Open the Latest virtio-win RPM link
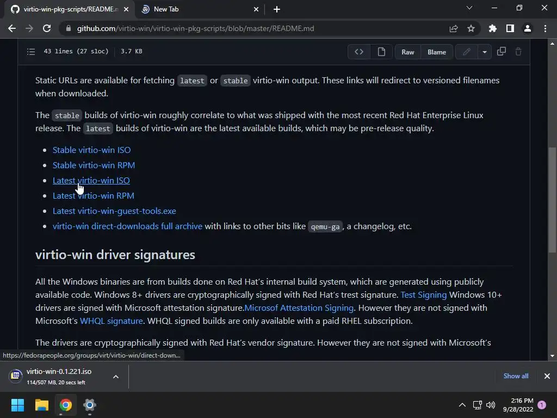557x418 pixels. [94, 196]
